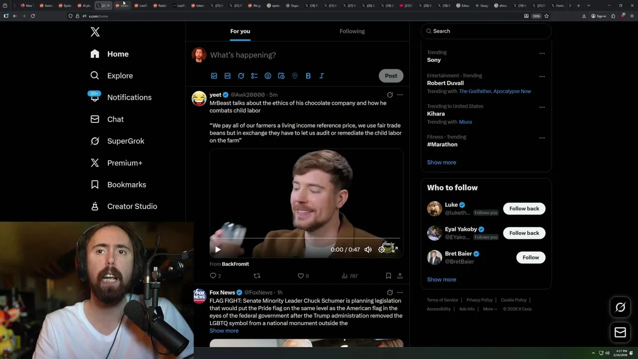Viewport: 638px width, 359px height.
Task: Expand Fox News post with Show more
Action: pos(224,331)
